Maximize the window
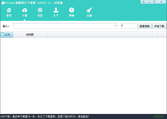167x119 pixels. [x=154, y=2]
